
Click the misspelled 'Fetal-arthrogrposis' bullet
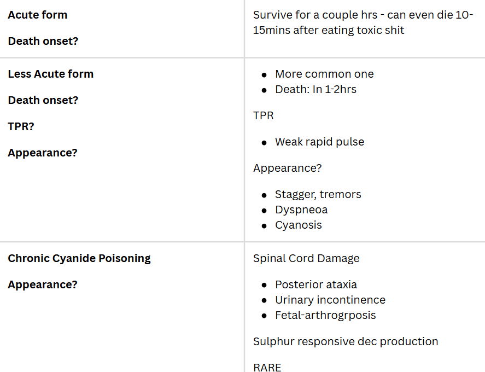(325, 315)
